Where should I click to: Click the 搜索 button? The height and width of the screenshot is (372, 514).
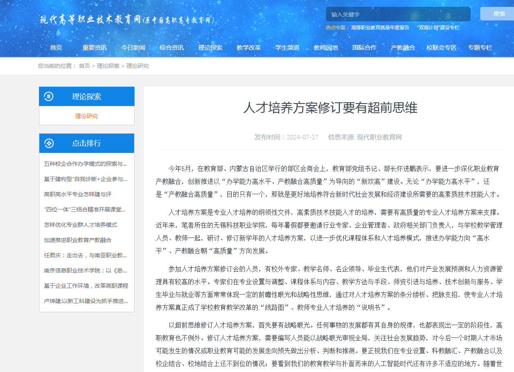point(497,14)
